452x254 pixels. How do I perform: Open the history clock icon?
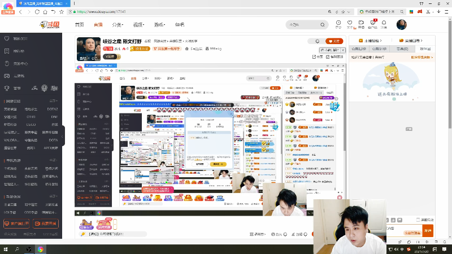338,24
